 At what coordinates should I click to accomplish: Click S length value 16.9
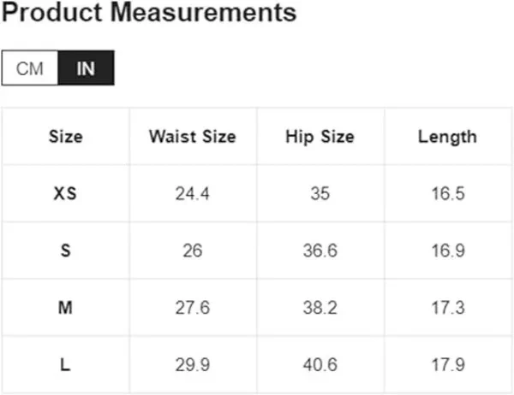point(447,251)
